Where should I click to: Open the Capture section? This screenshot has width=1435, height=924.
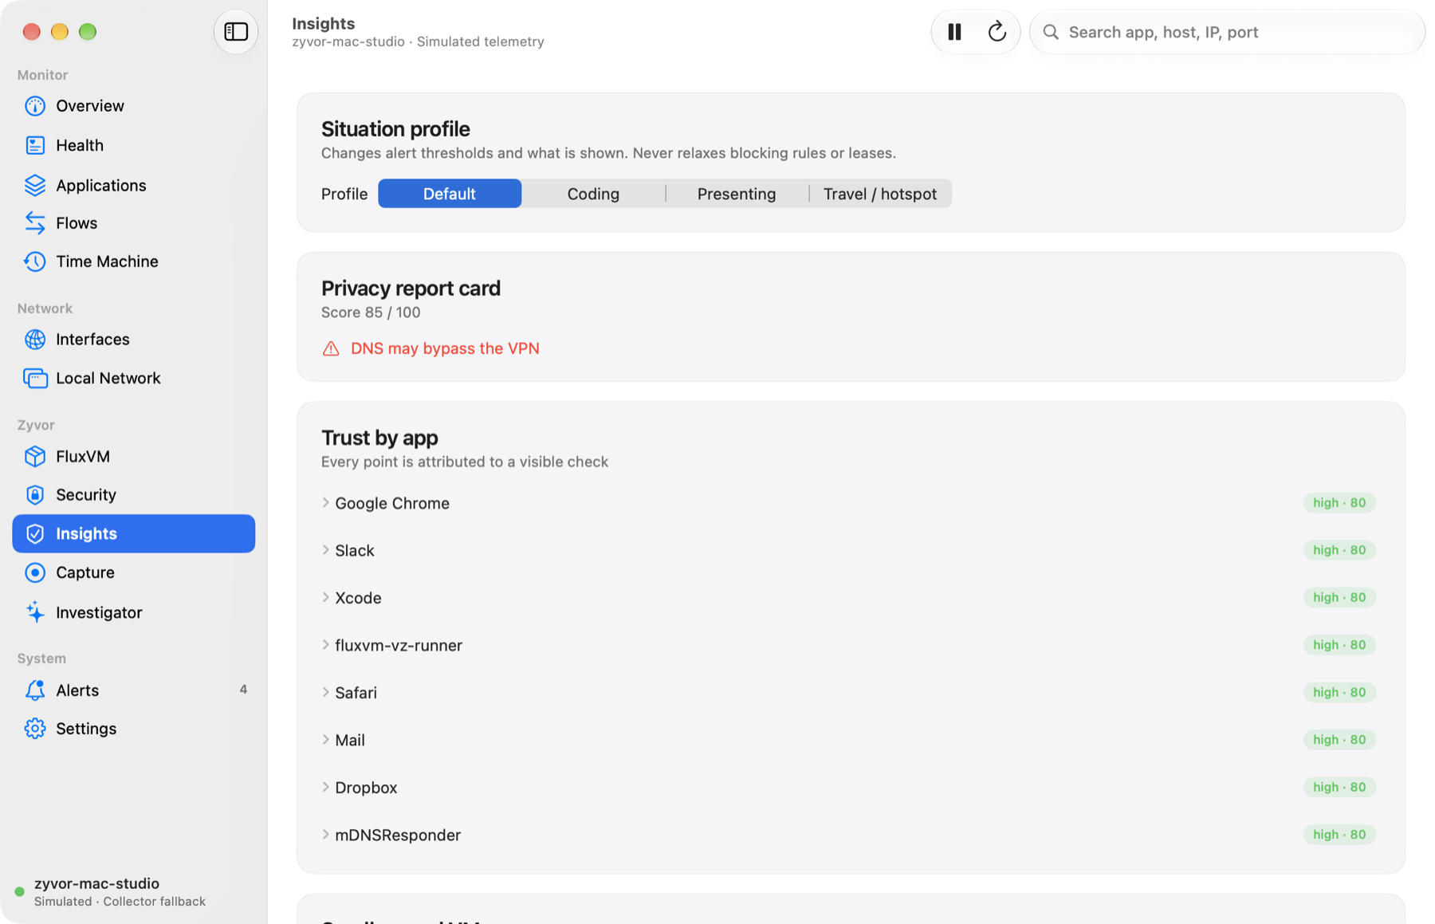click(134, 572)
